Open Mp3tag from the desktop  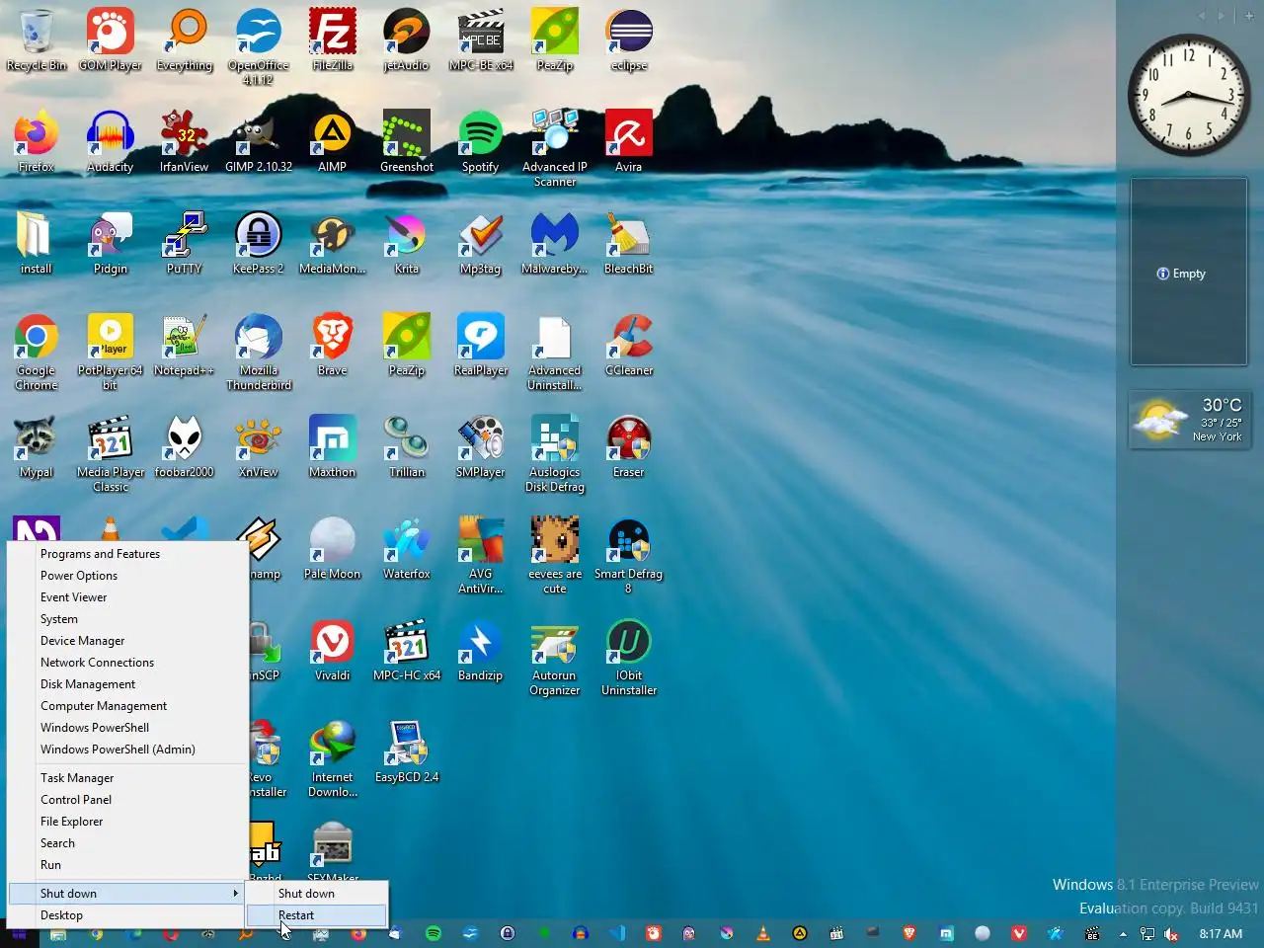coord(481,243)
